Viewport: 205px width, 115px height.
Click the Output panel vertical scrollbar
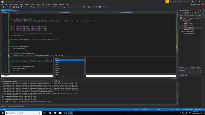177,93
